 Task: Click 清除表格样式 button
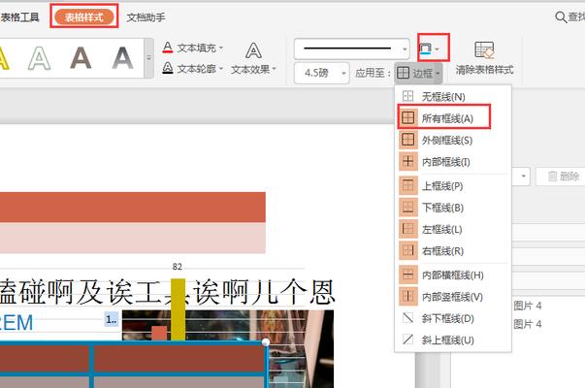[484, 58]
